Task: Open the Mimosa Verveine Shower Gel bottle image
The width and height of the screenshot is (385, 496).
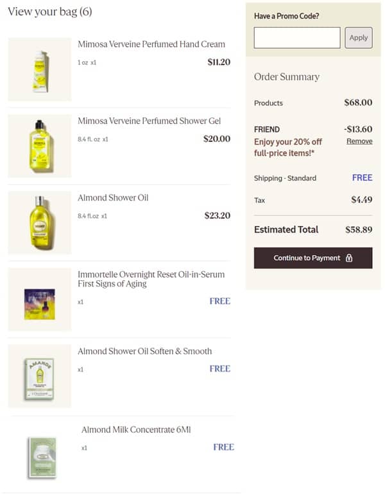Action: [x=40, y=146]
